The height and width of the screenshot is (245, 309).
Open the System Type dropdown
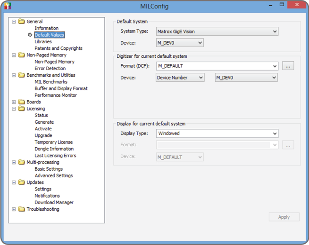coord(217,32)
